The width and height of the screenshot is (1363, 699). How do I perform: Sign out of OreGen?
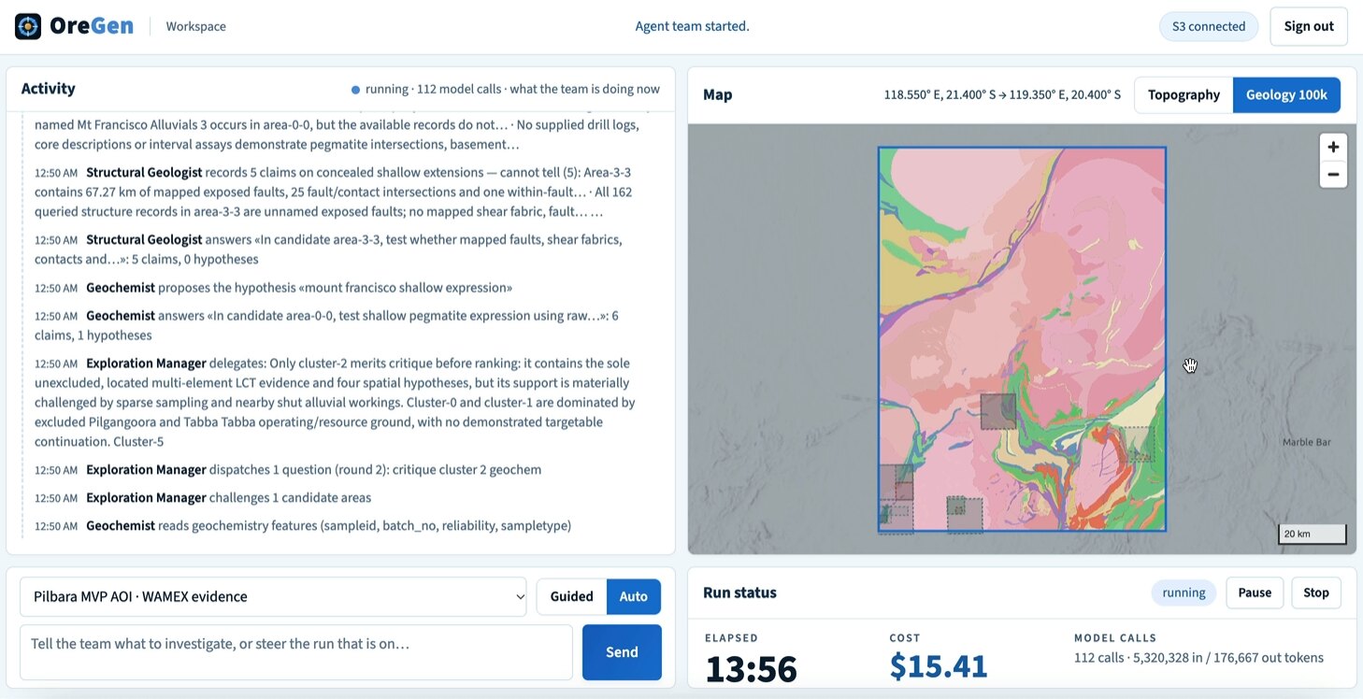[1309, 26]
